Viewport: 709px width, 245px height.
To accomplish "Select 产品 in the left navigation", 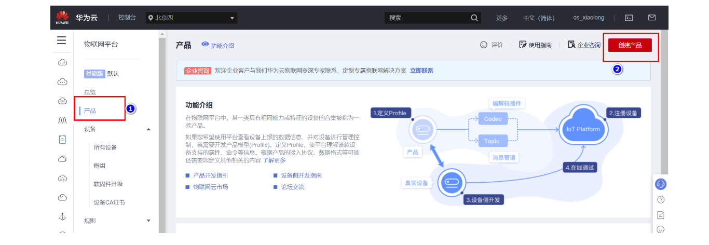I will coord(90,111).
